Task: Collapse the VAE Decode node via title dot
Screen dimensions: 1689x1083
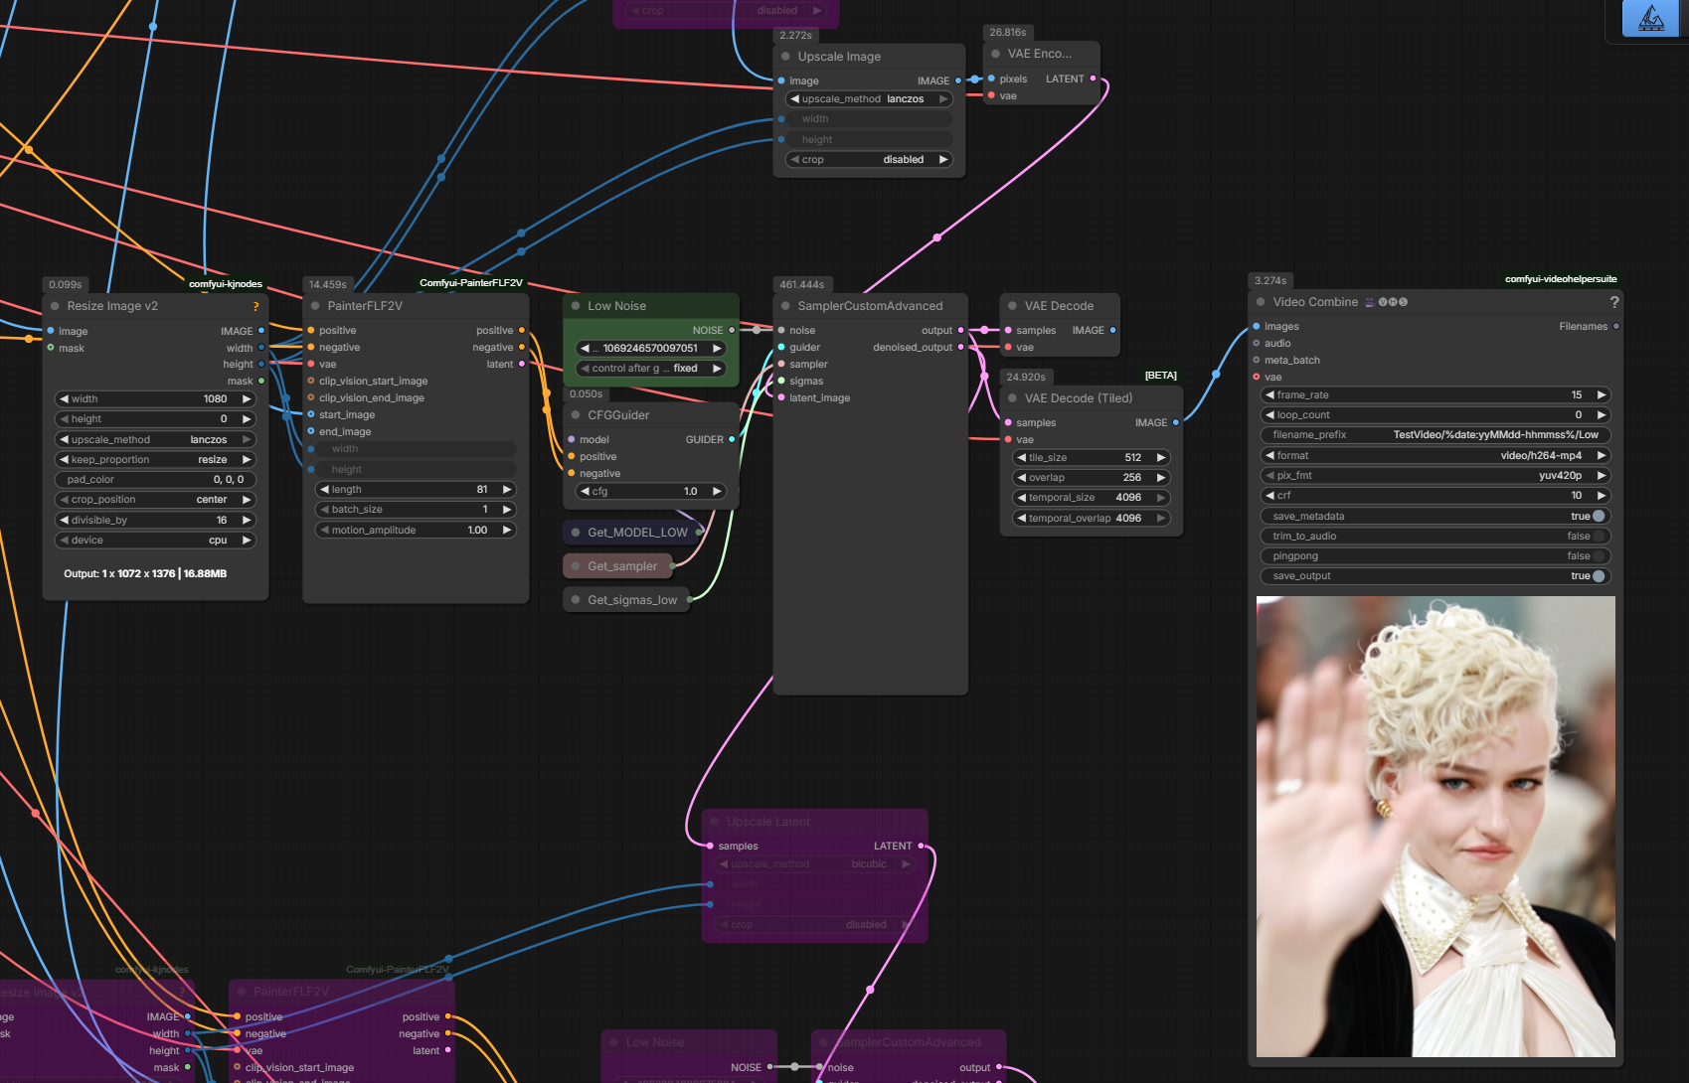Action: (1012, 306)
